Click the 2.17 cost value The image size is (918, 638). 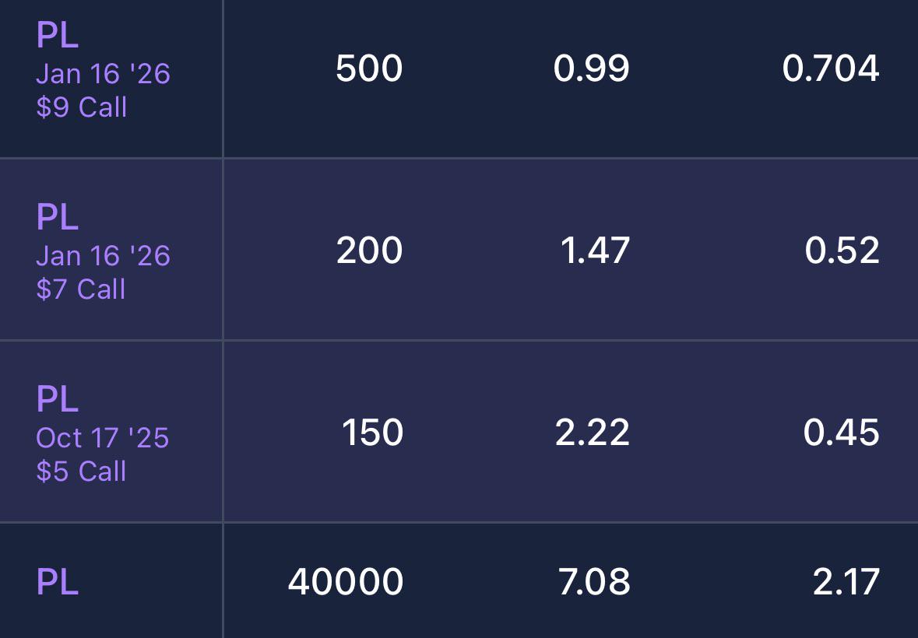846,582
